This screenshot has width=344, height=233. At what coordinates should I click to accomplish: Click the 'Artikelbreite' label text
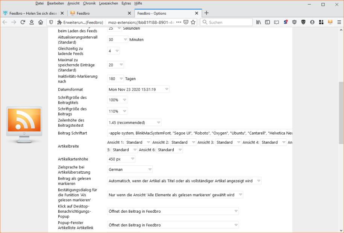[68, 146]
